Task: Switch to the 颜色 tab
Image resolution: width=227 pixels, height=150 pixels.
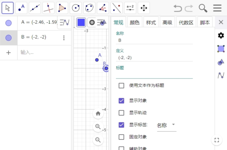Action: point(134,23)
